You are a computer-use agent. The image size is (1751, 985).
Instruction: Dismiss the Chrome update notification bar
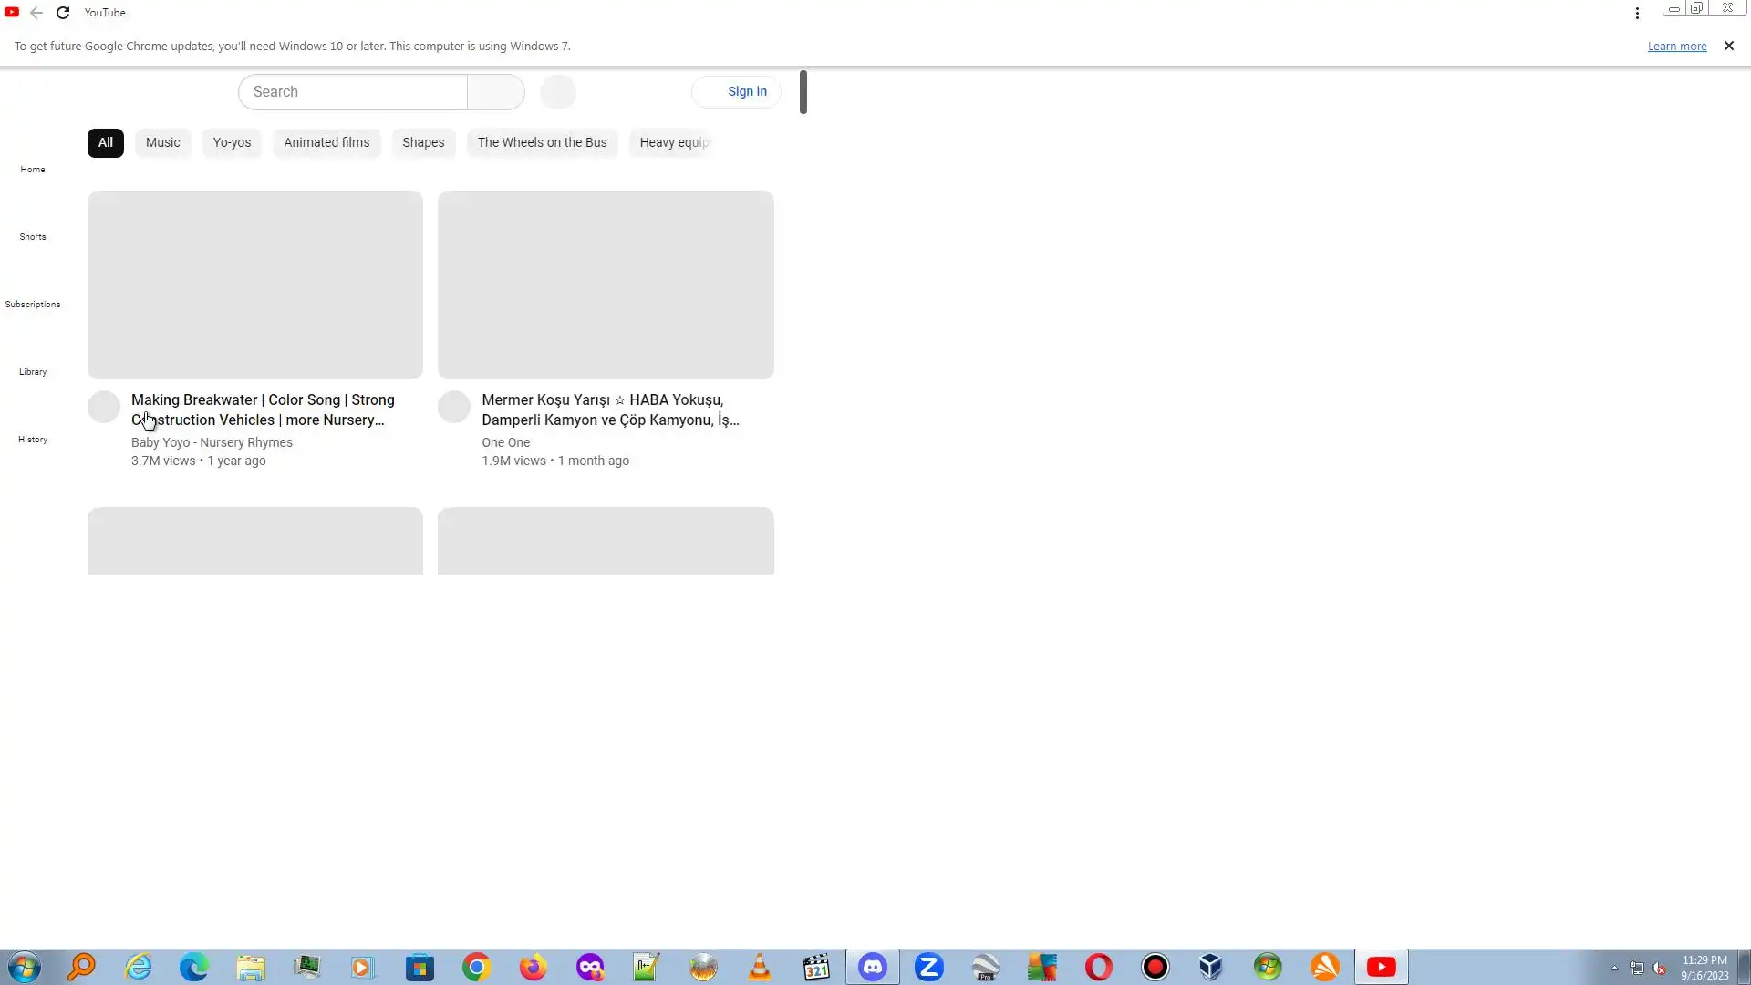[x=1728, y=46]
